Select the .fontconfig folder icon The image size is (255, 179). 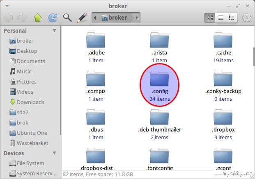[159, 156]
